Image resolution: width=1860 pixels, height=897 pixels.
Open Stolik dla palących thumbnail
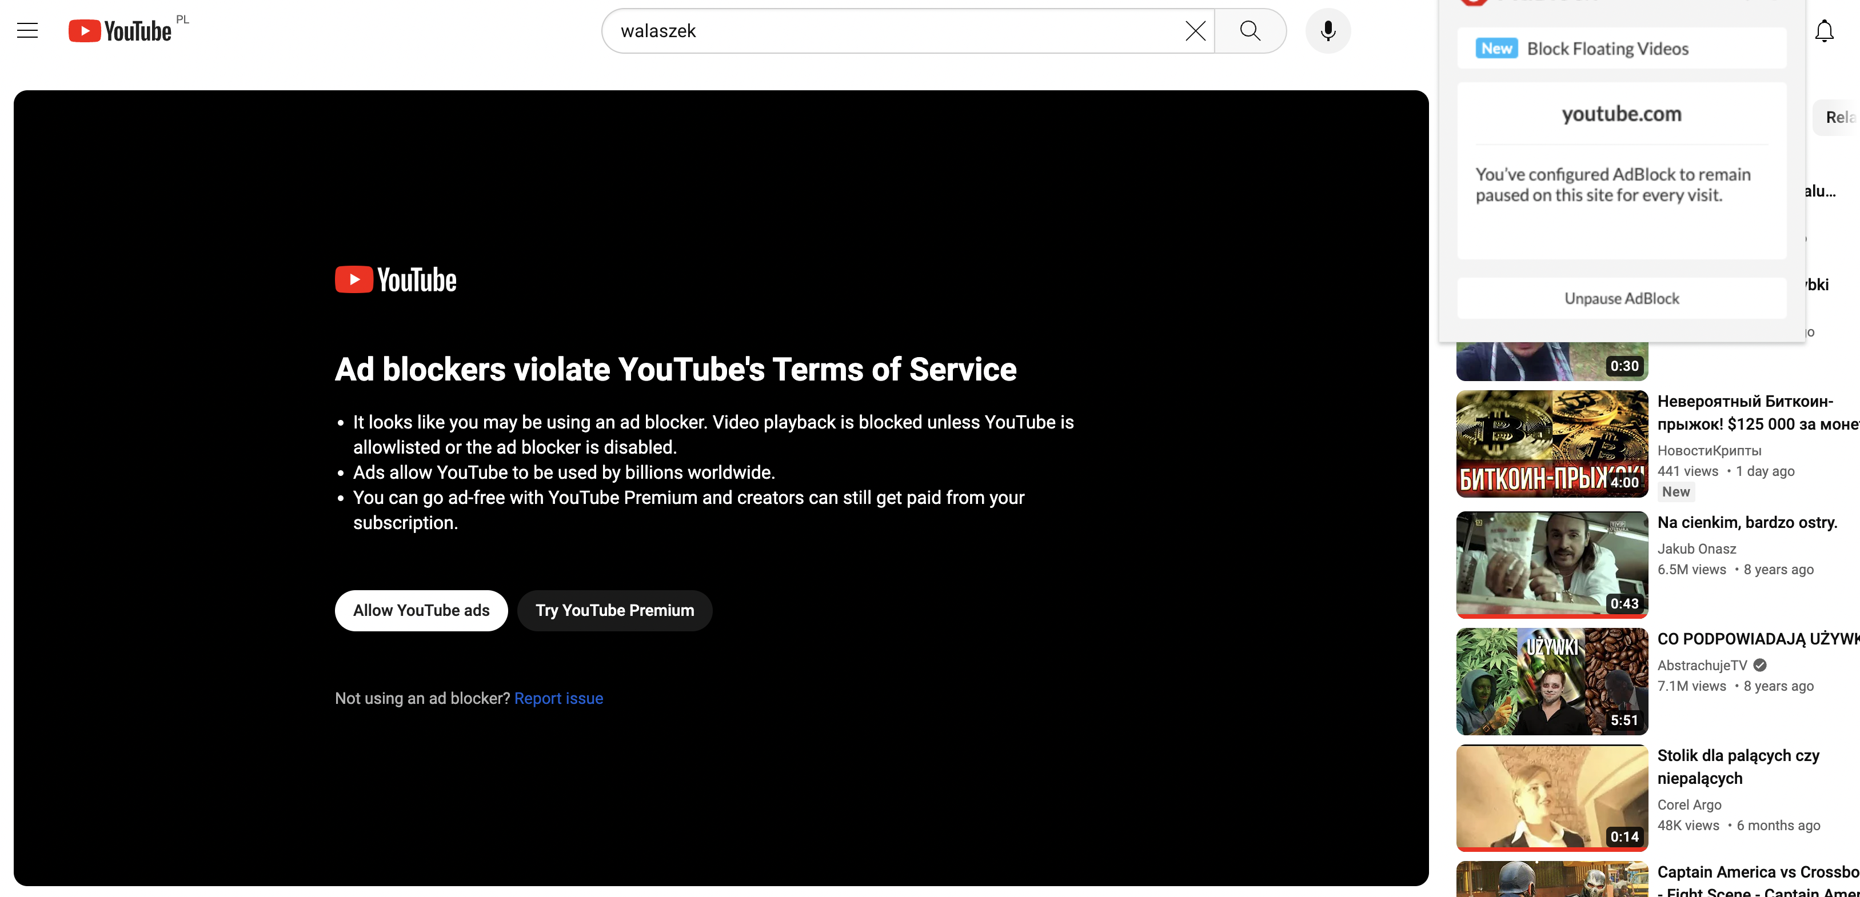1552,798
